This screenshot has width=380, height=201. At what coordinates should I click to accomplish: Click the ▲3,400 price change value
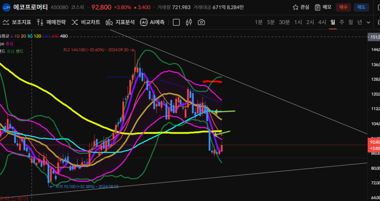point(142,7)
